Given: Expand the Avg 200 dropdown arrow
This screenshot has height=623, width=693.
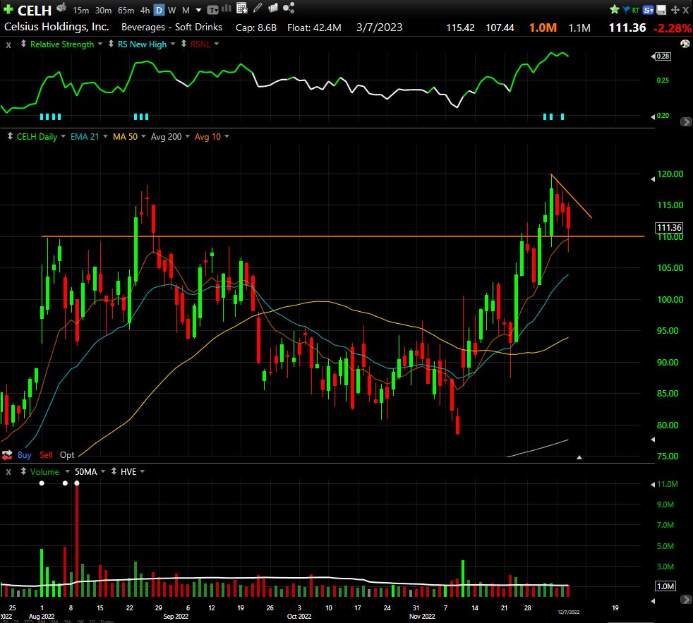Looking at the screenshot, I should click(188, 137).
